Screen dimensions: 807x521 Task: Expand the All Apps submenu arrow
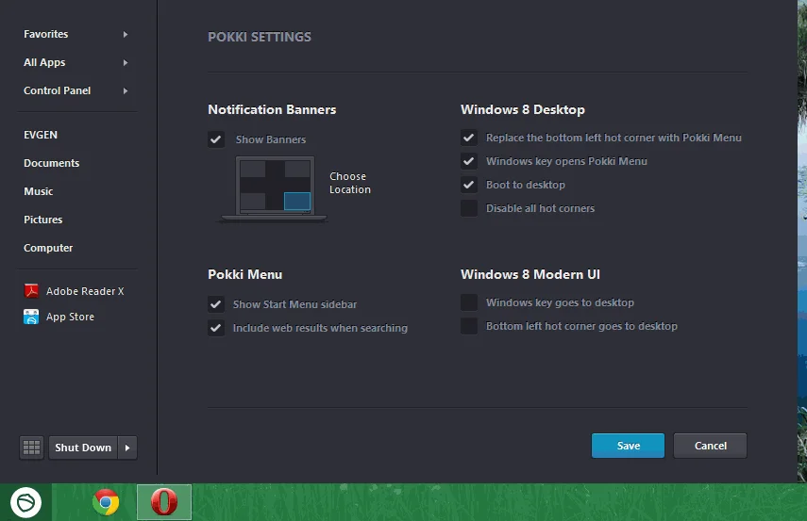126,63
